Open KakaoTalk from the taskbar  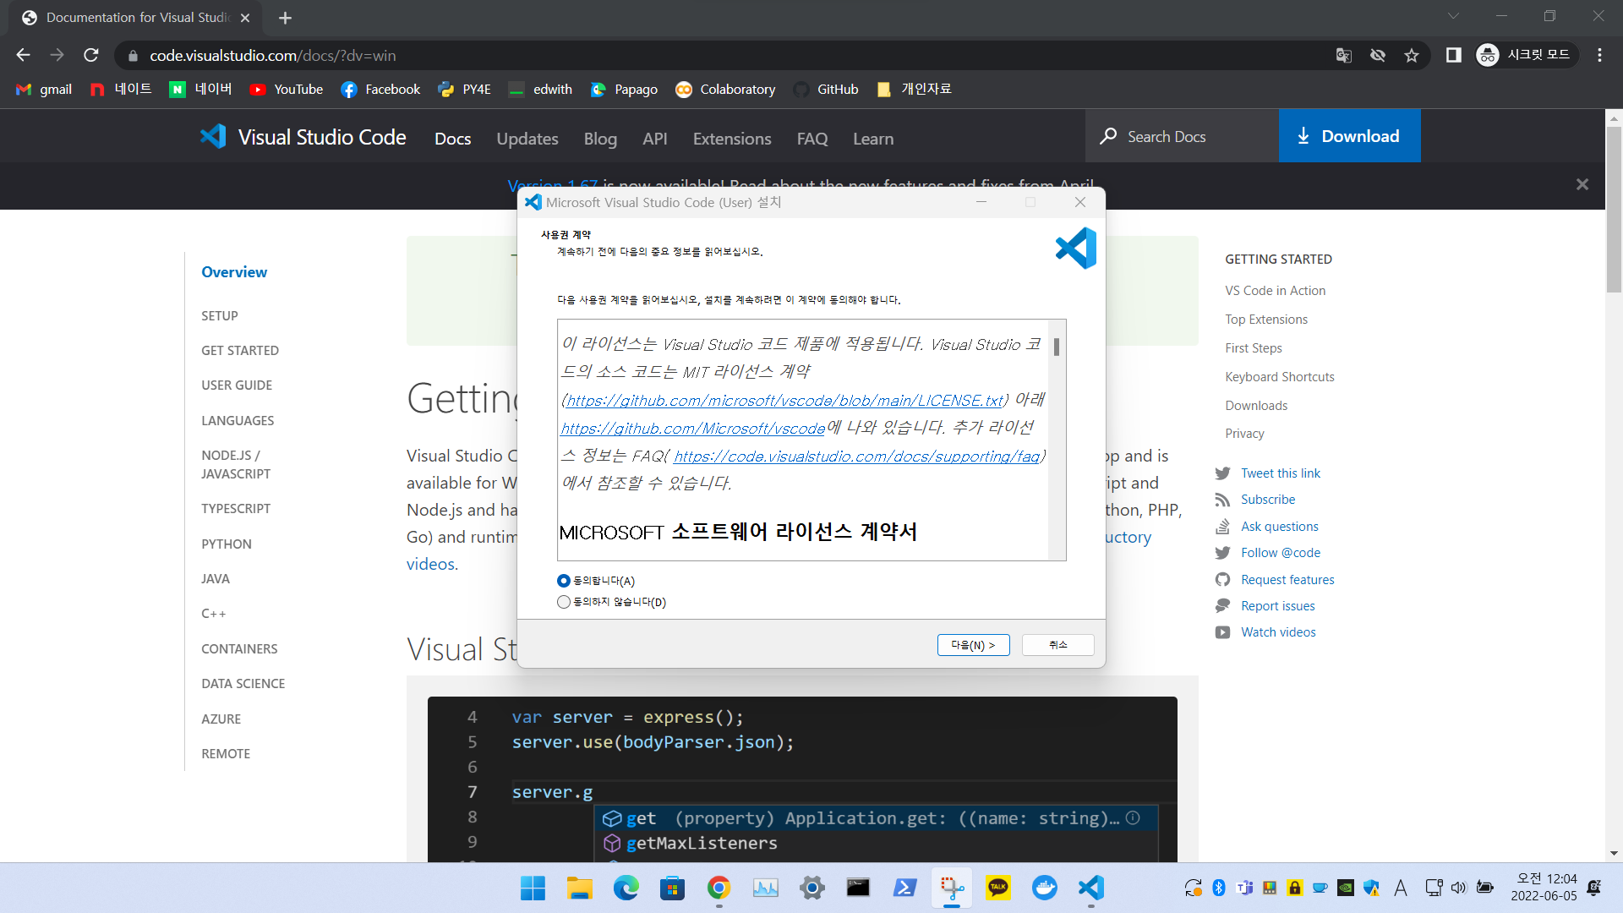[x=997, y=888]
